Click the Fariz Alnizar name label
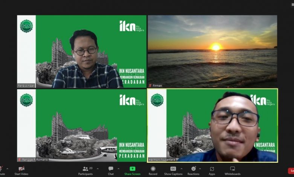Image resolution: width=294 pixels, height=177 pixels. tap(26, 85)
